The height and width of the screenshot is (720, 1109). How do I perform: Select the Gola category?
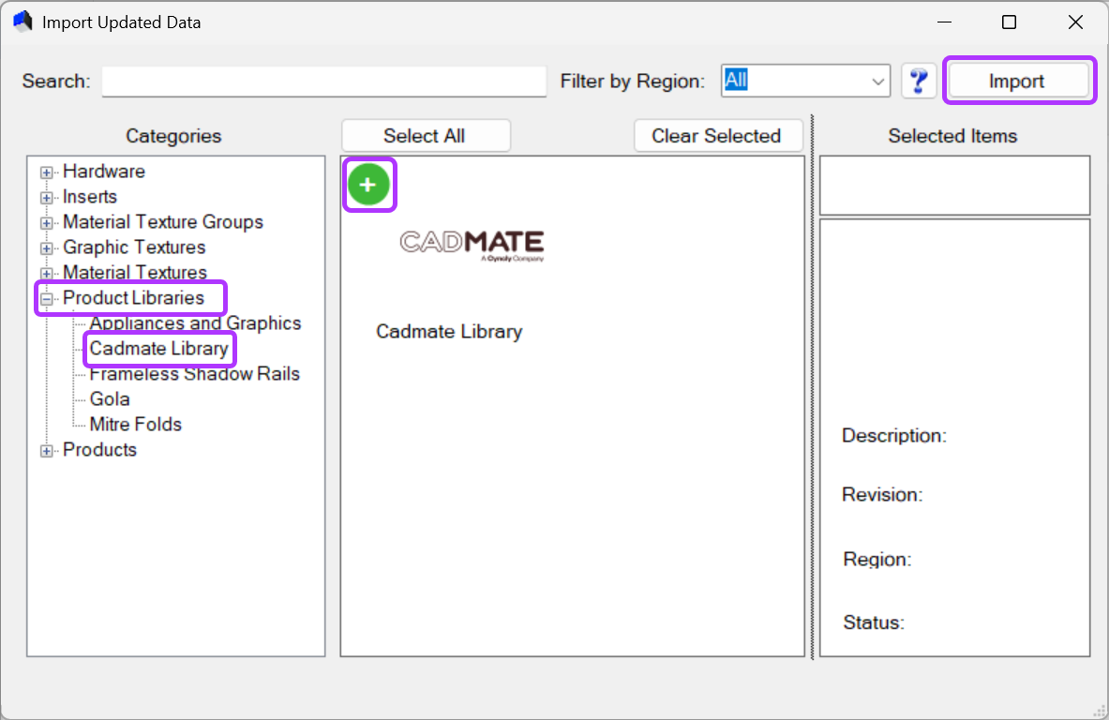[110, 398]
